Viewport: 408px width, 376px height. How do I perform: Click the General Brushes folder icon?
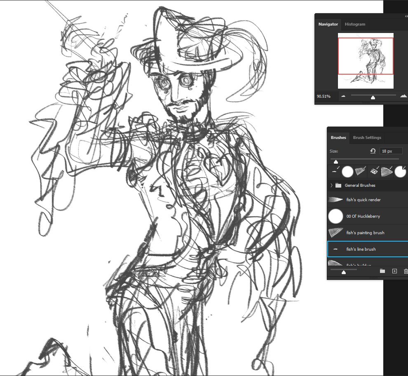click(338, 186)
